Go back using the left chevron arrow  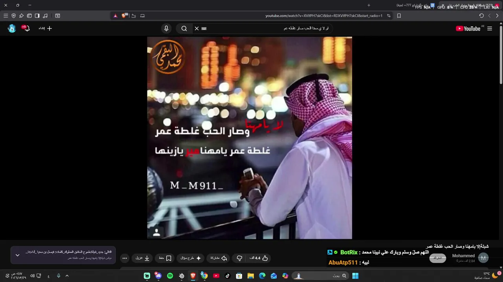click(489, 16)
